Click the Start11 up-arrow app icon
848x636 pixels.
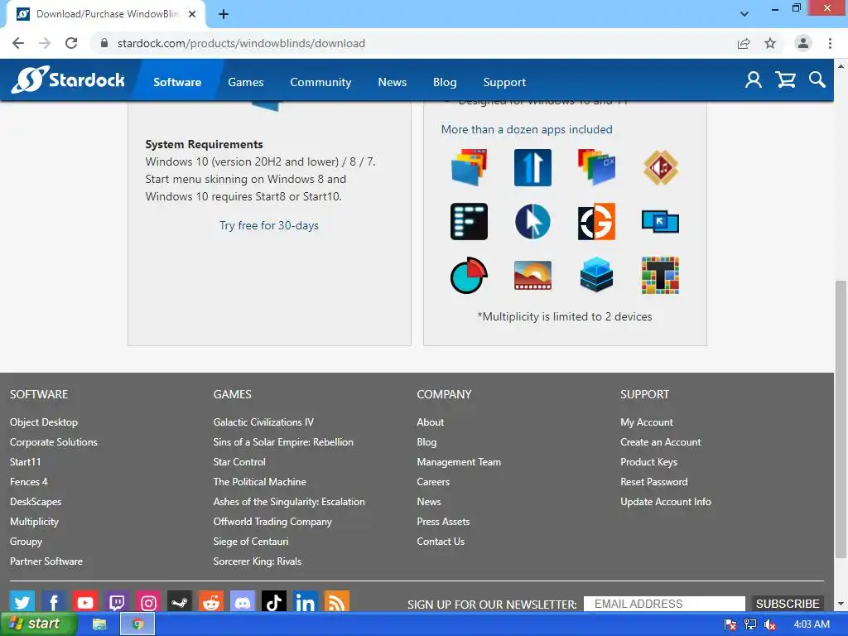point(532,167)
